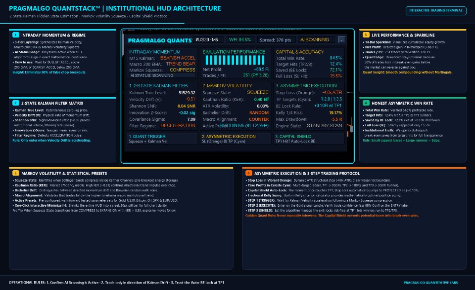Image resolution: width=475 pixels, height=290 pixels.
Task: Click the TREND BEAR value
Action: [x=181, y=64]
